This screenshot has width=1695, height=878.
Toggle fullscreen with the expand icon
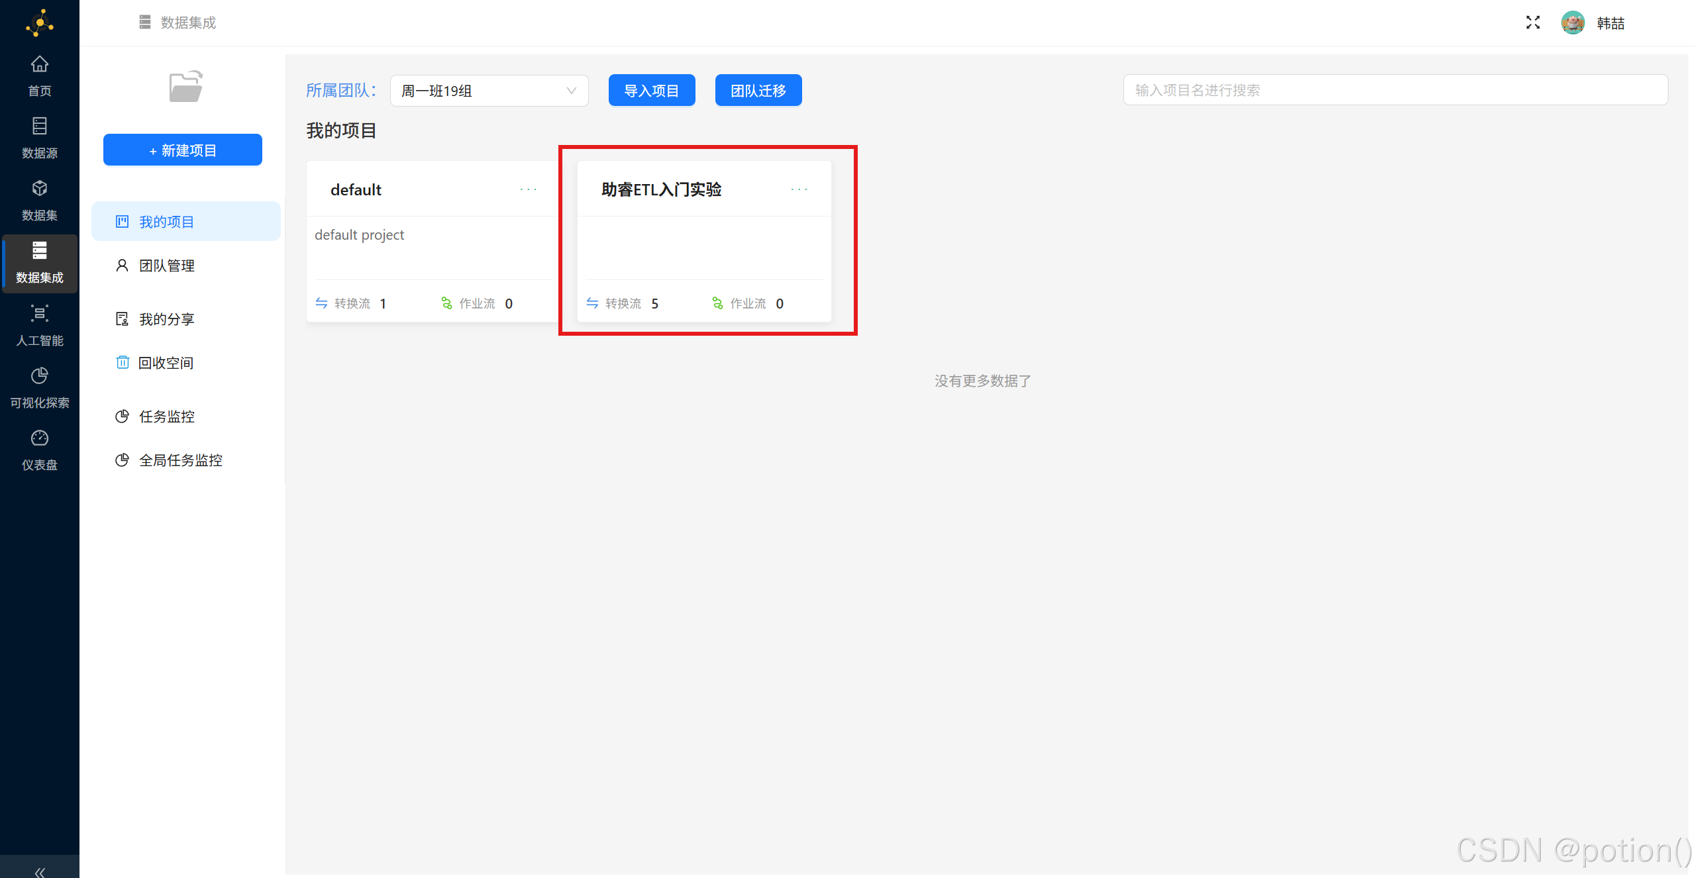[1532, 22]
